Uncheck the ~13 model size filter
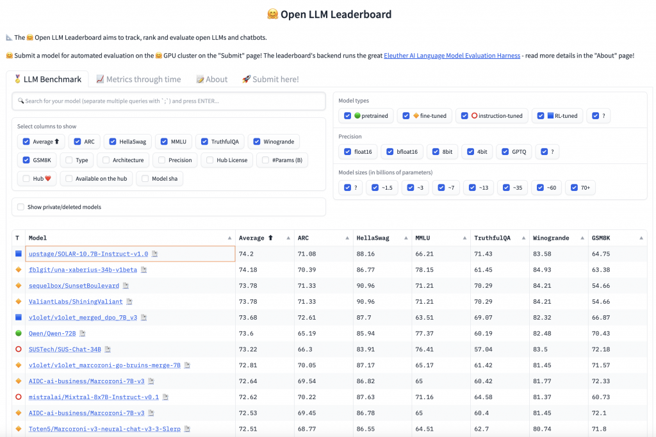 coord(472,188)
